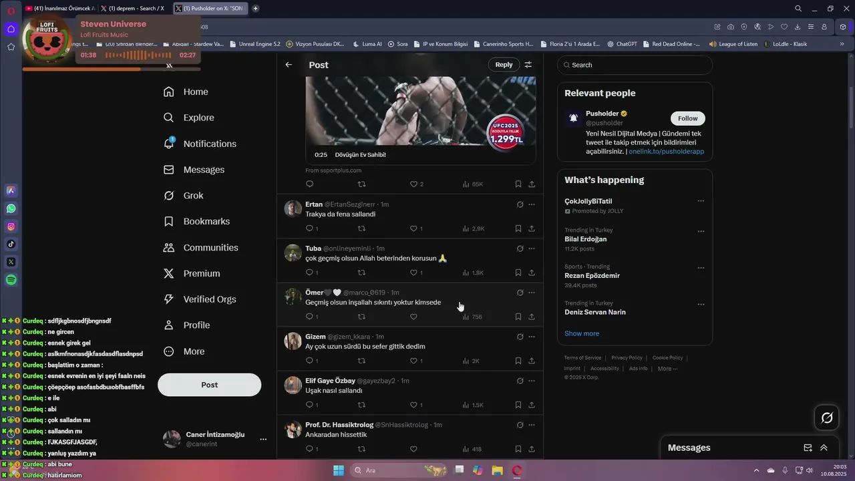Open Aria AI in Opera sidebar

click(11, 190)
